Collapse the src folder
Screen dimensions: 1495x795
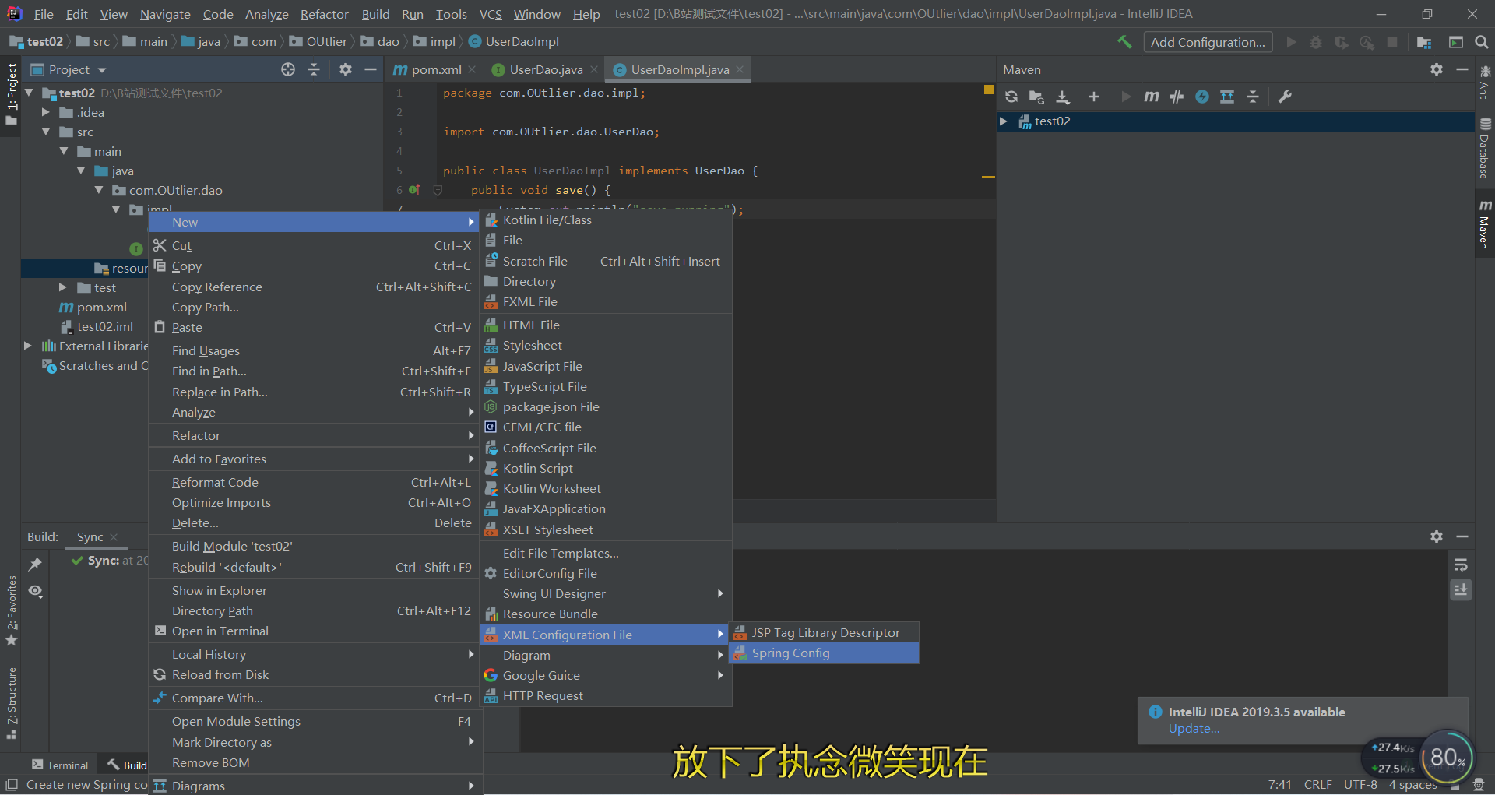coord(46,132)
